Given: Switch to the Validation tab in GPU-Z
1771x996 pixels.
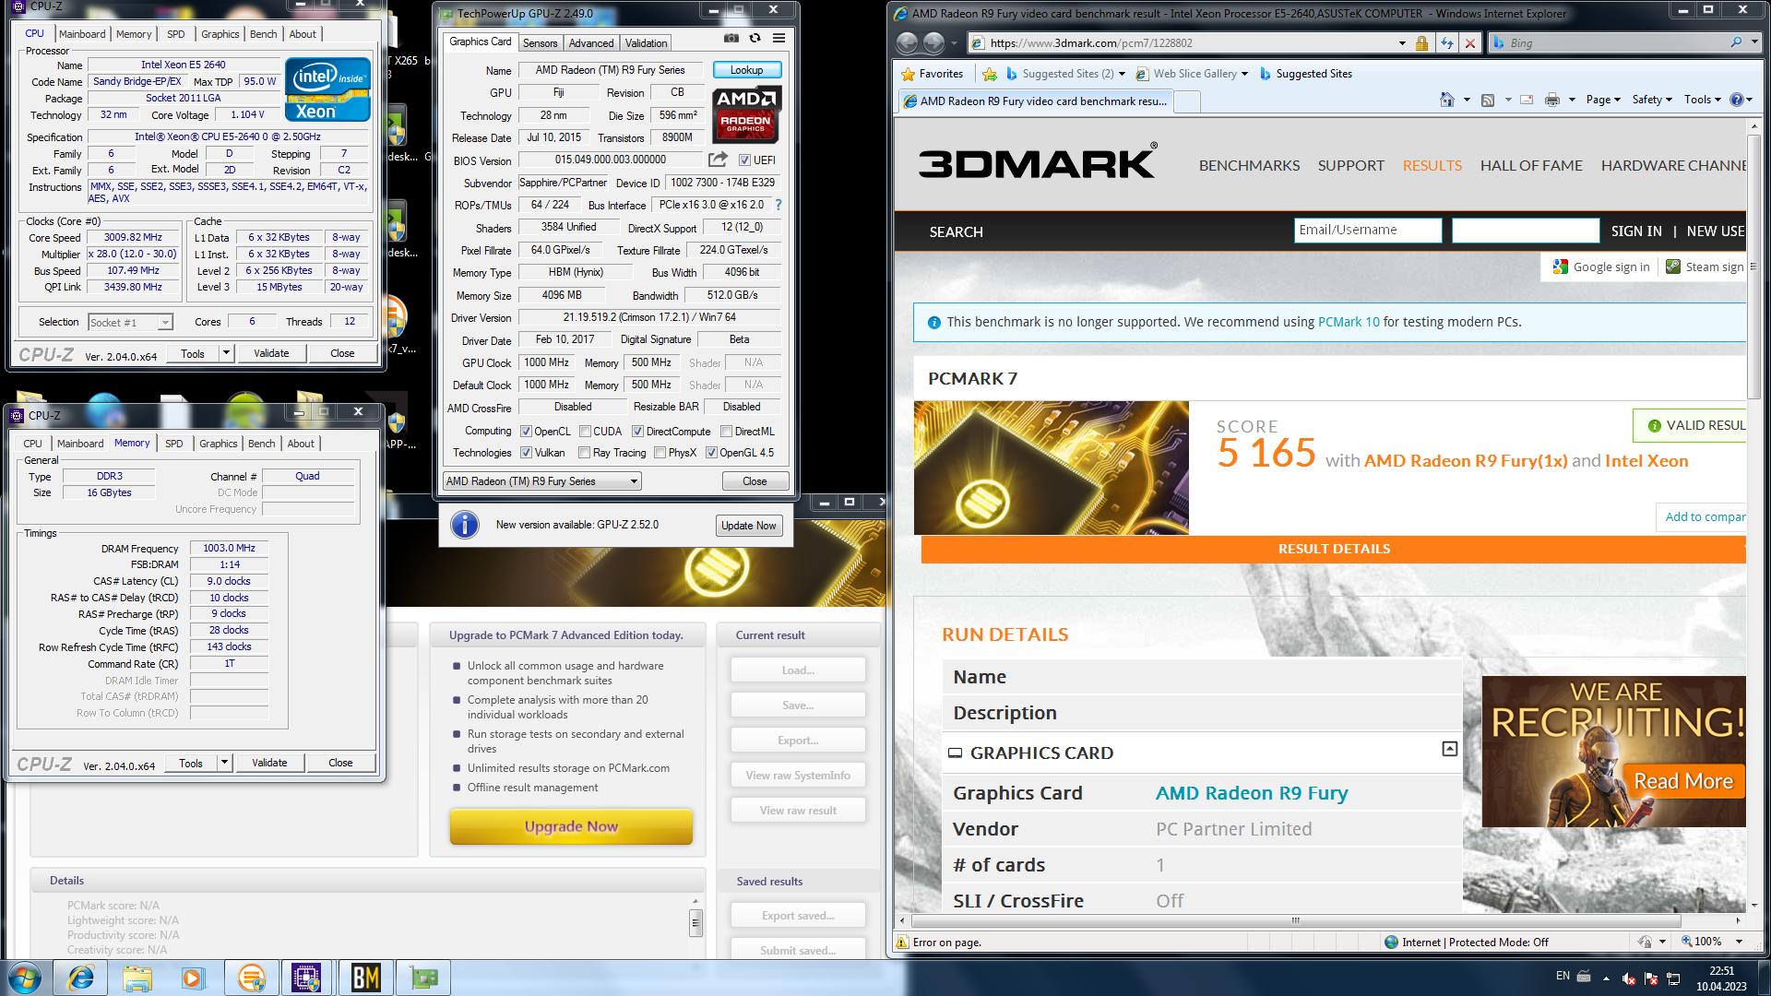Looking at the screenshot, I should (x=646, y=43).
